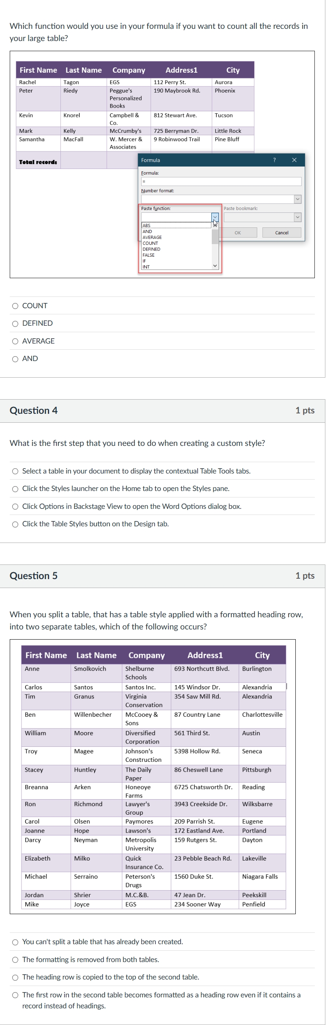Select 'You can't split a table' option
327x1025 pixels.
coord(15,942)
